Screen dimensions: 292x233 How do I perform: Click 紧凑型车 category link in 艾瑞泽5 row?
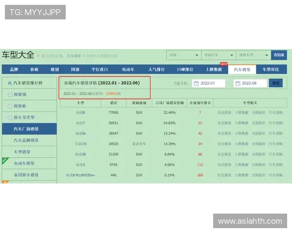139,144
